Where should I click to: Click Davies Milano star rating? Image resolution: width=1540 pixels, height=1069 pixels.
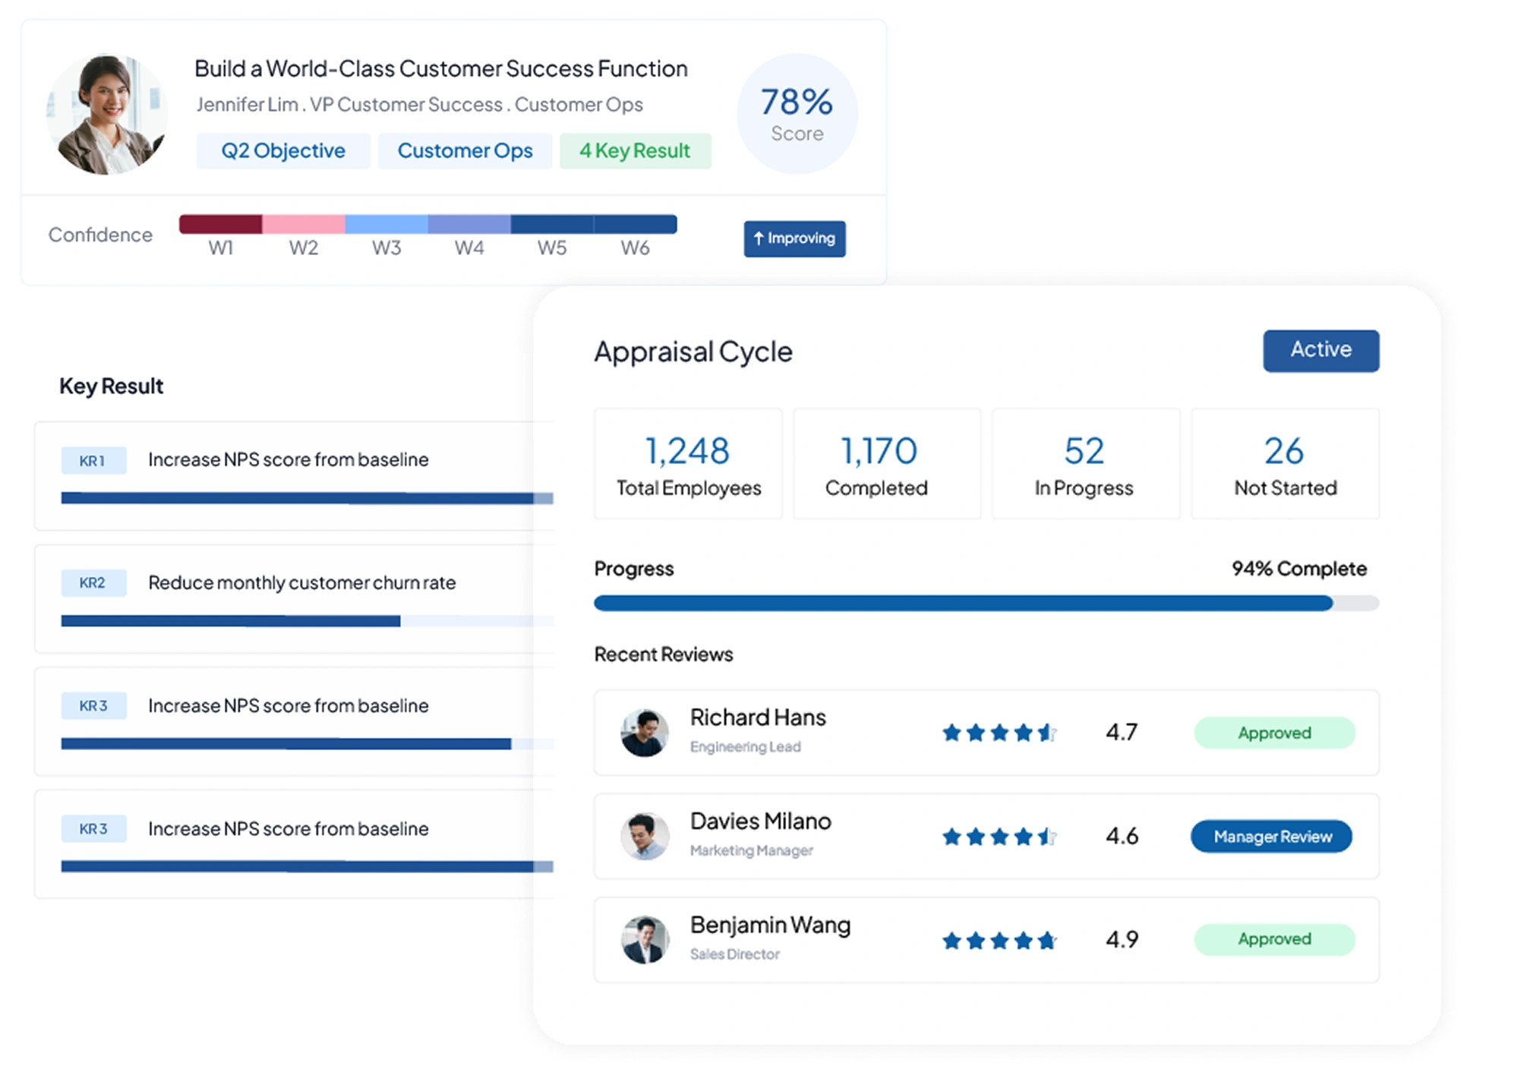pyautogui.click(x=999, y=837)
